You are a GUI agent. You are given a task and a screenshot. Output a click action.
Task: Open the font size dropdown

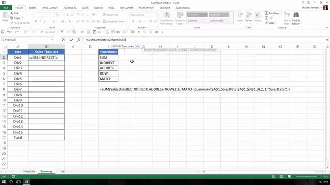pyautogui.click(x=63, y=15)
